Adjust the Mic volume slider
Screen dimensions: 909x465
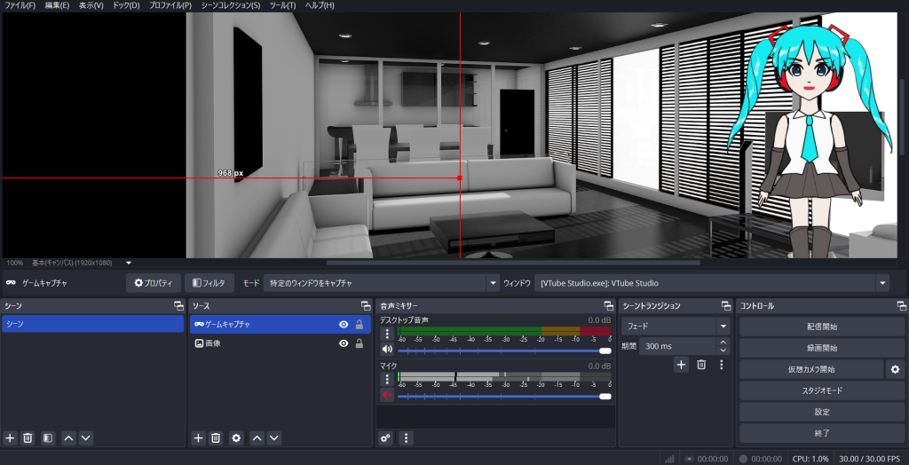point(504,397)
